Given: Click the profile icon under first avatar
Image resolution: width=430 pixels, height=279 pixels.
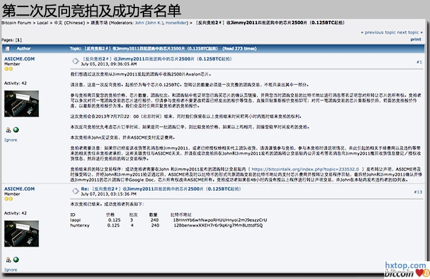Looking at the screenshot, I should point(8,130).
